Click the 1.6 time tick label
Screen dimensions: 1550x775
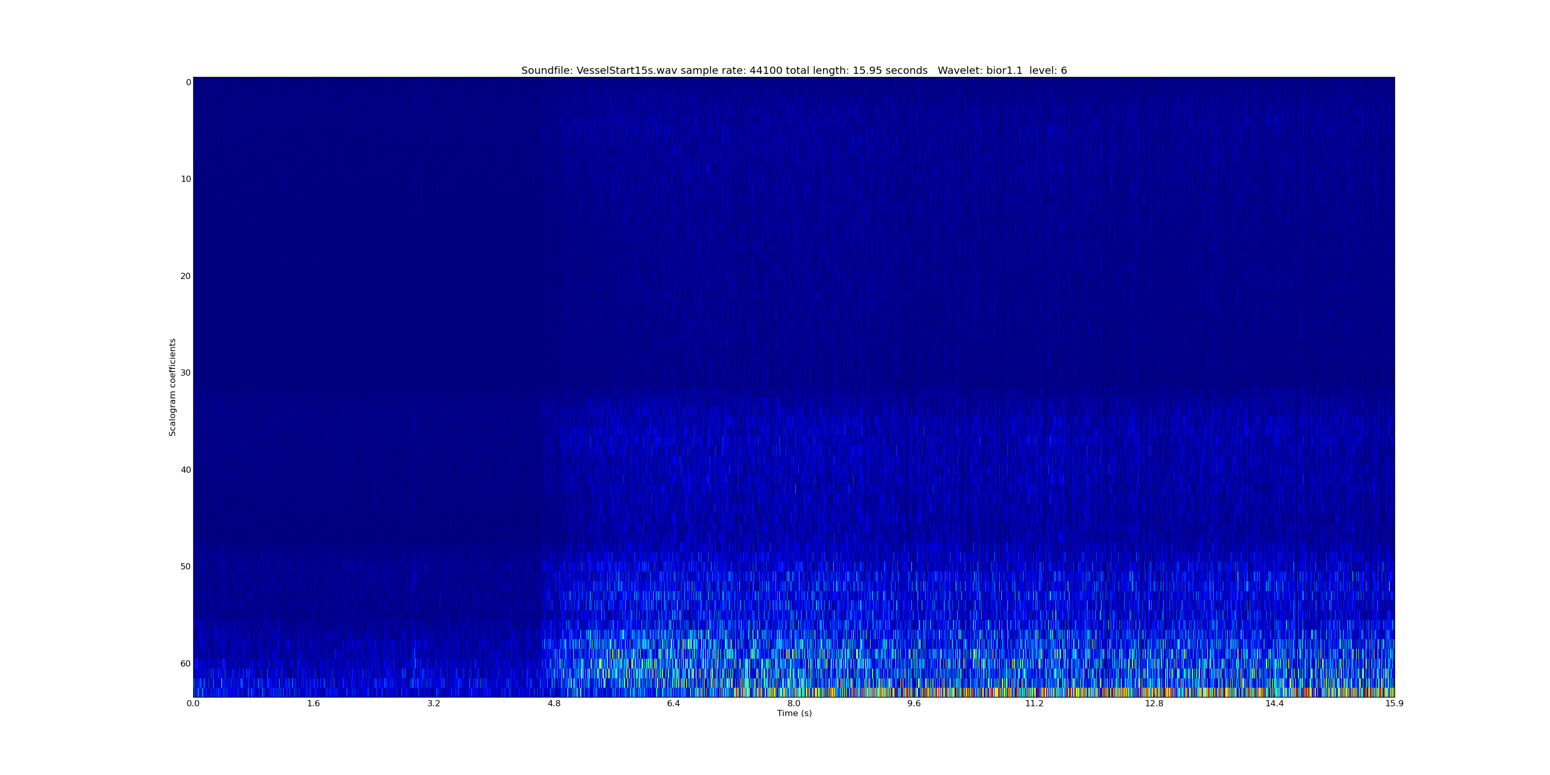coord(313,703)
